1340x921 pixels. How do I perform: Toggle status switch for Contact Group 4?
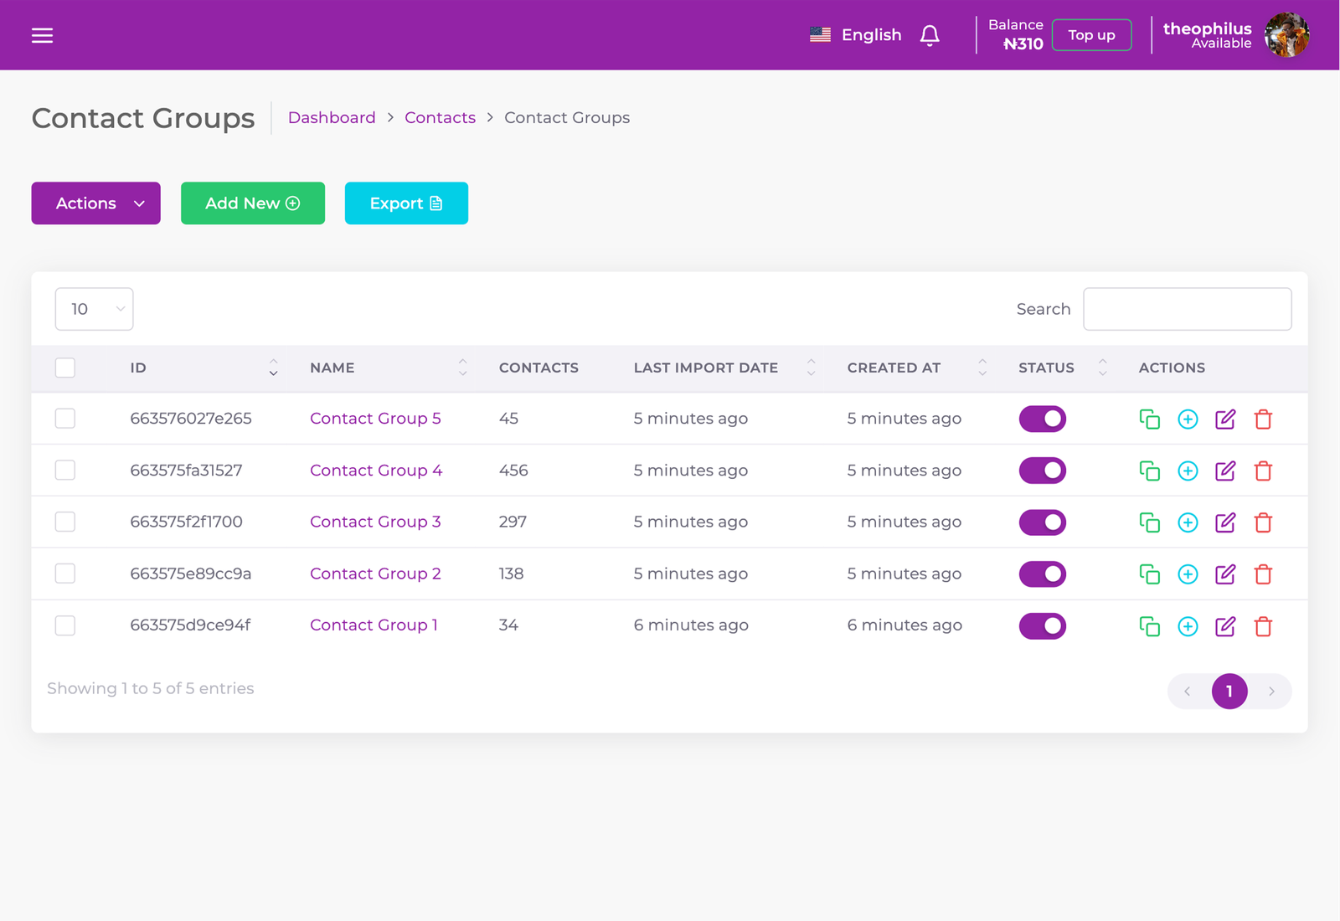click(1043, 471)
